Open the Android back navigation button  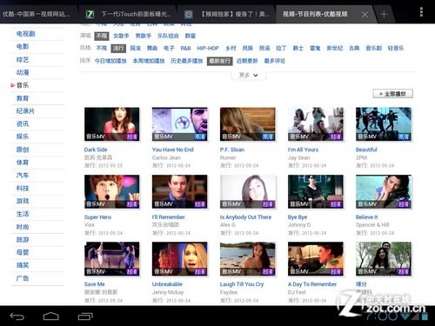click(x=17, y=316)
